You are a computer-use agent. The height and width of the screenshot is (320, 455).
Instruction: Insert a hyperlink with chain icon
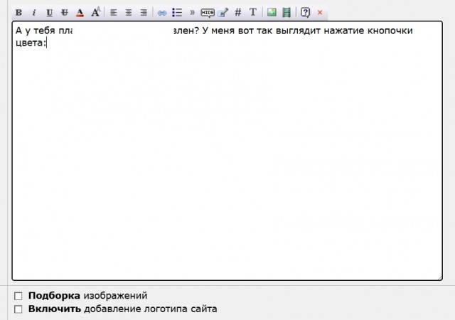(x=162, y=13)
